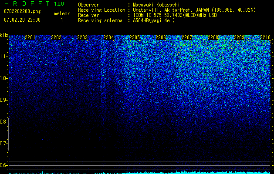Click the yellow meteor marker in power graph

coord(49,172)
